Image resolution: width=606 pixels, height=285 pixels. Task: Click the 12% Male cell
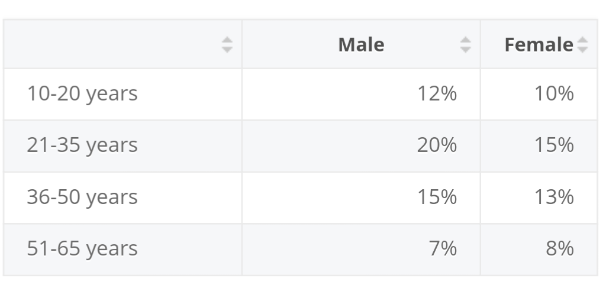(x=362, y=94)
